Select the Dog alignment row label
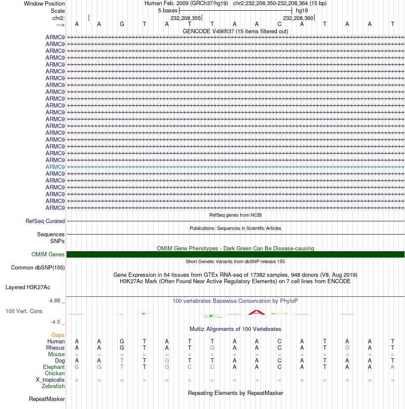The height and width of the screenshot is (409, 405). [x=60, y=361]
